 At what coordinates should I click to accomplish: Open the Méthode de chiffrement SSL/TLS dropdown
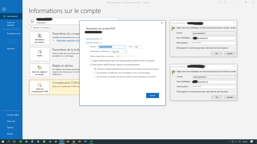click(x=119, y=52)
